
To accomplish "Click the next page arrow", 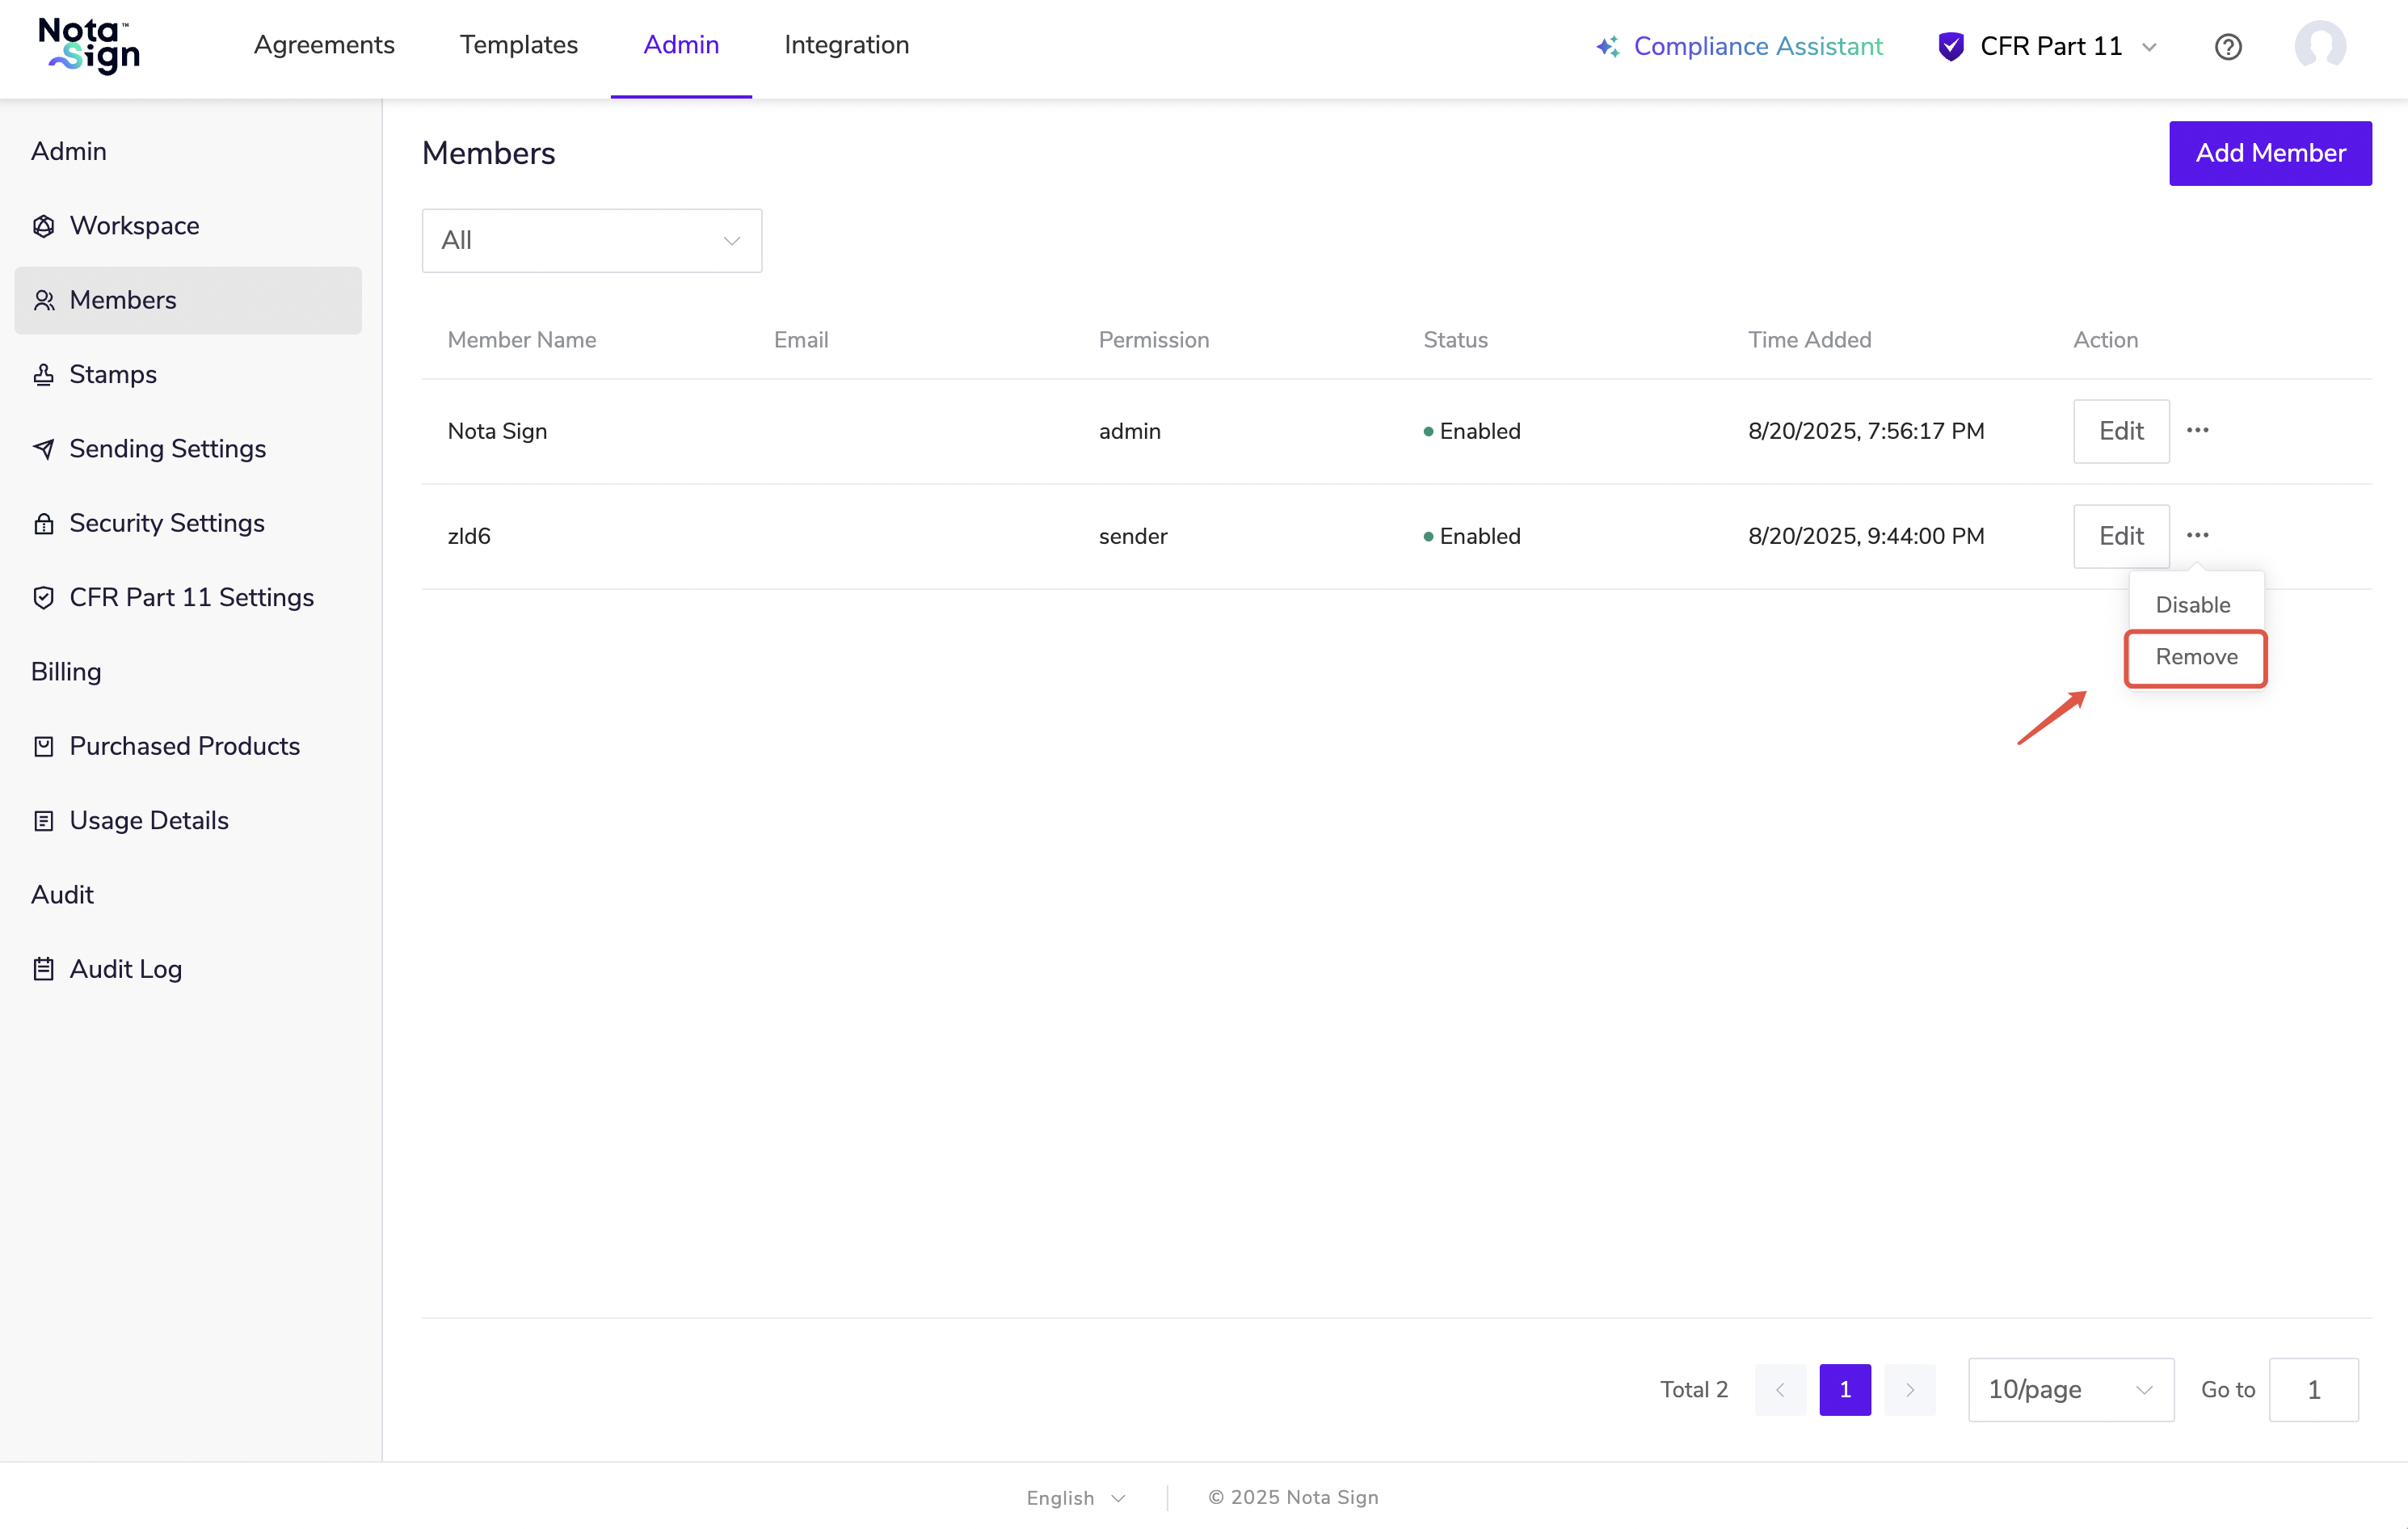I will [1909, 1389].
